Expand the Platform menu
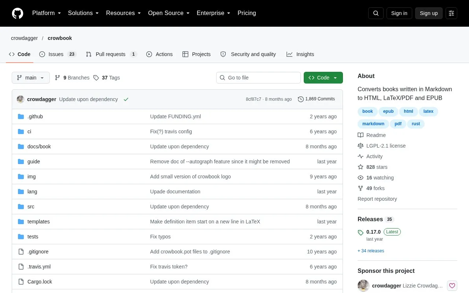Viewport: 469px width, 293px height. [47, 13]
